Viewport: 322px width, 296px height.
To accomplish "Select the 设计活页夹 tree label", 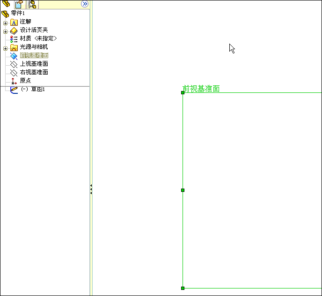I will 34,30.
